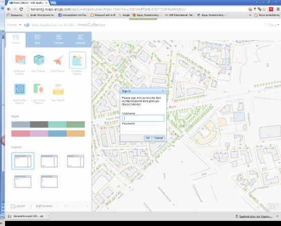Select the Tab Theme icon

[x=58, y=89]
